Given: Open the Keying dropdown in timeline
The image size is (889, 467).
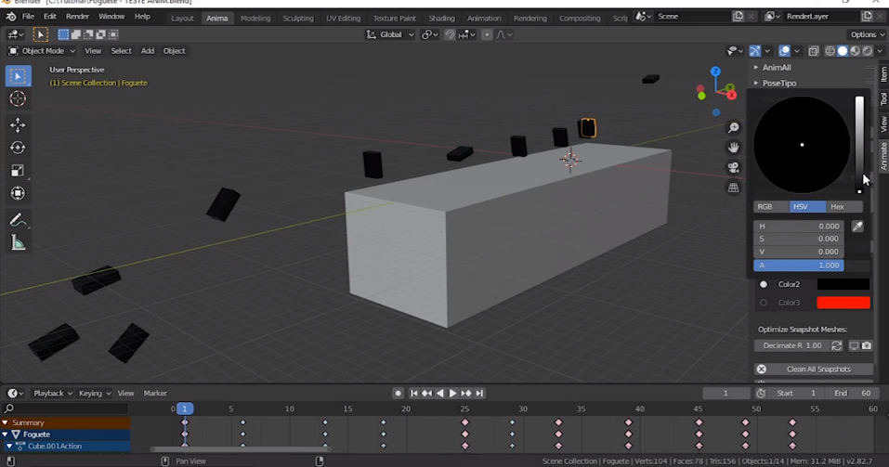Looking at the screenshot, I should pyautogui.click(x=94, y=393).
